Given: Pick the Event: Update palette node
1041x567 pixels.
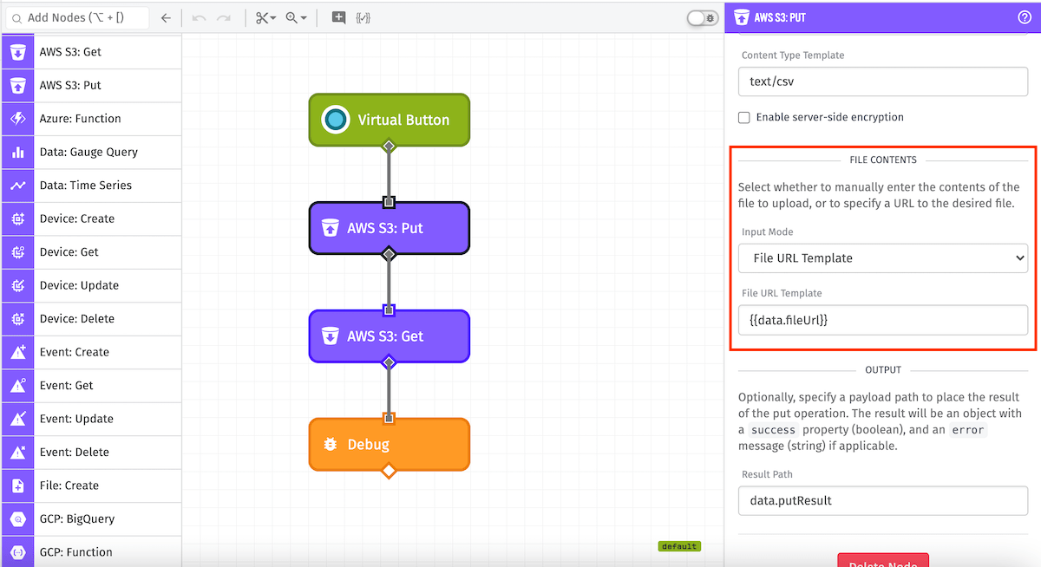Looking at the screenshot, I should pyautogui.click(x=91, y=419).
